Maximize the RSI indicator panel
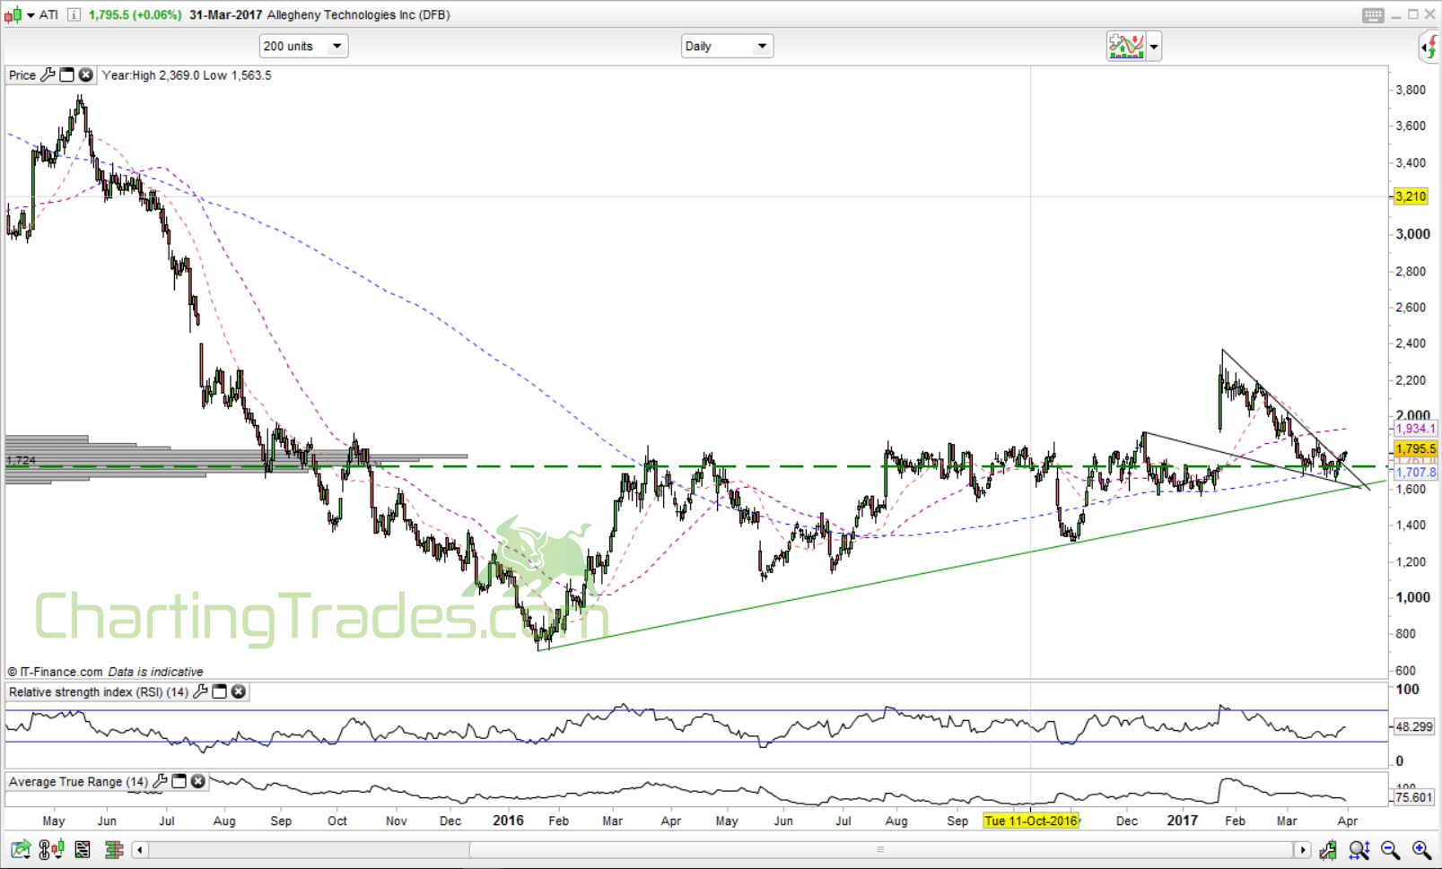 pyautogui.click(x=220, y=691)
